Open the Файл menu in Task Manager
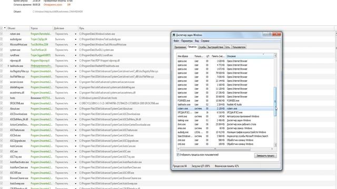The width and height of the screenshot is (337, 189). click(x=176, y=41)
